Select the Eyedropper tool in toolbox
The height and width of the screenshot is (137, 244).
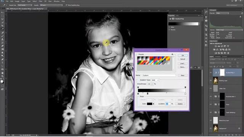click(2, 29)
